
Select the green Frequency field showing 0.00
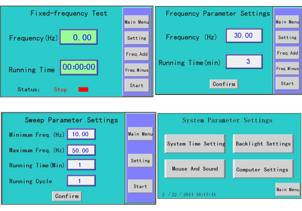[x=78, y=37]
